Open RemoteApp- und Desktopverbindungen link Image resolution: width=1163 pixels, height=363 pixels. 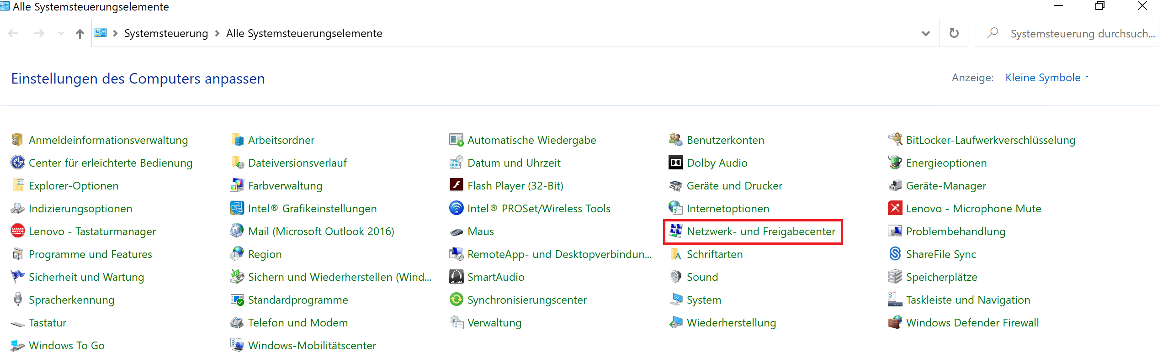point(559,254)
